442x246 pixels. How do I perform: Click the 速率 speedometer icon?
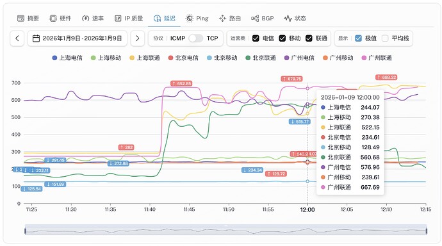point(85,19)
